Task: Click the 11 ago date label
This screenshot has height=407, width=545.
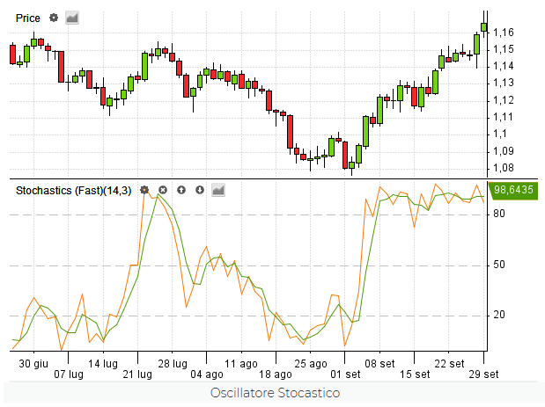Action: (x=241, y=364)
